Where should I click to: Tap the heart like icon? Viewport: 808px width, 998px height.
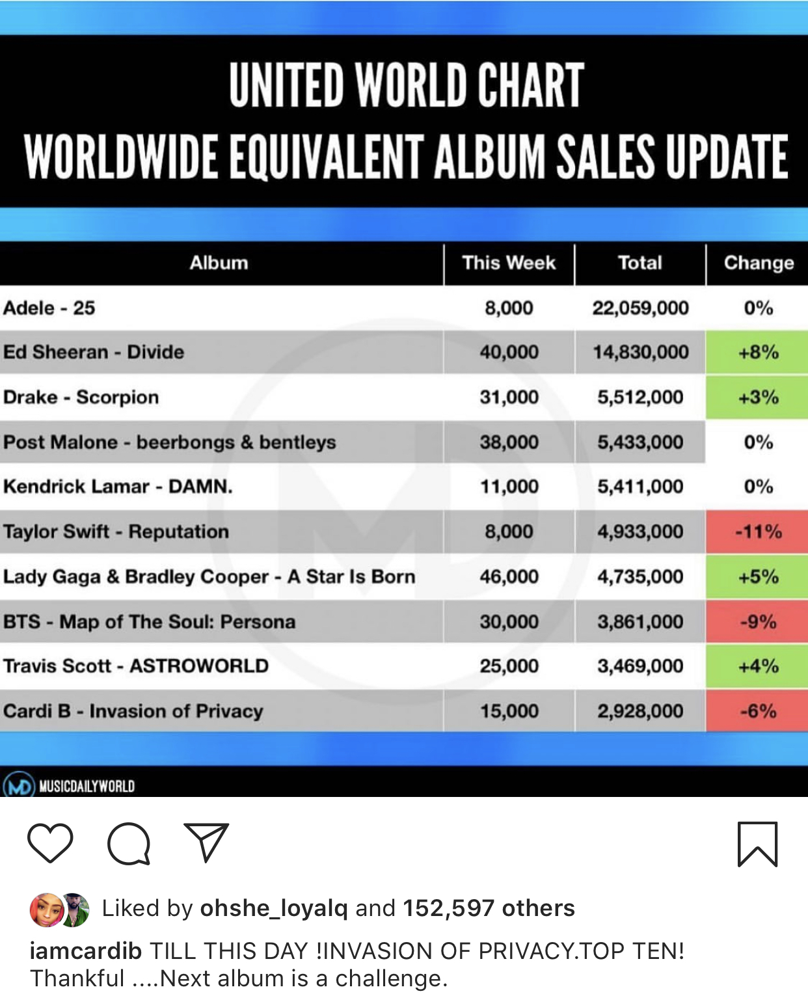point(50,843)
